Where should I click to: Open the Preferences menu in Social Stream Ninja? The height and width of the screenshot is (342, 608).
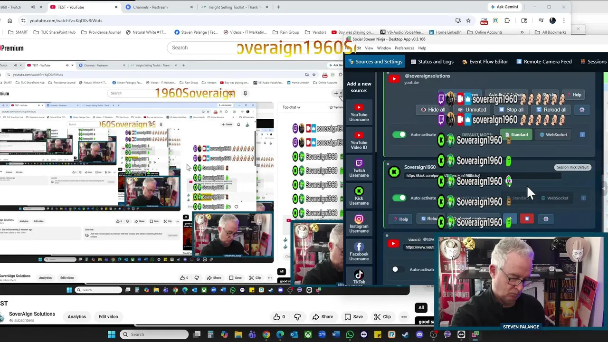coord(404,48)
